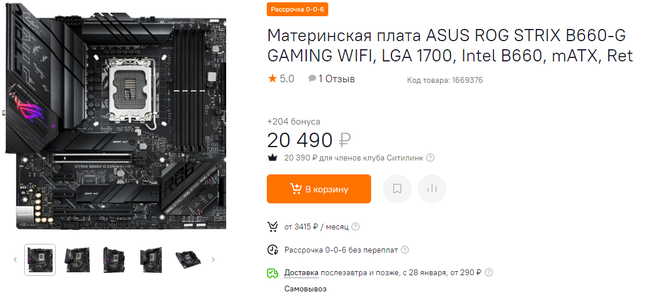This screenshot has width=653, height=292.
Task: Click the large motherboard product image
Action: click(115, 123)
